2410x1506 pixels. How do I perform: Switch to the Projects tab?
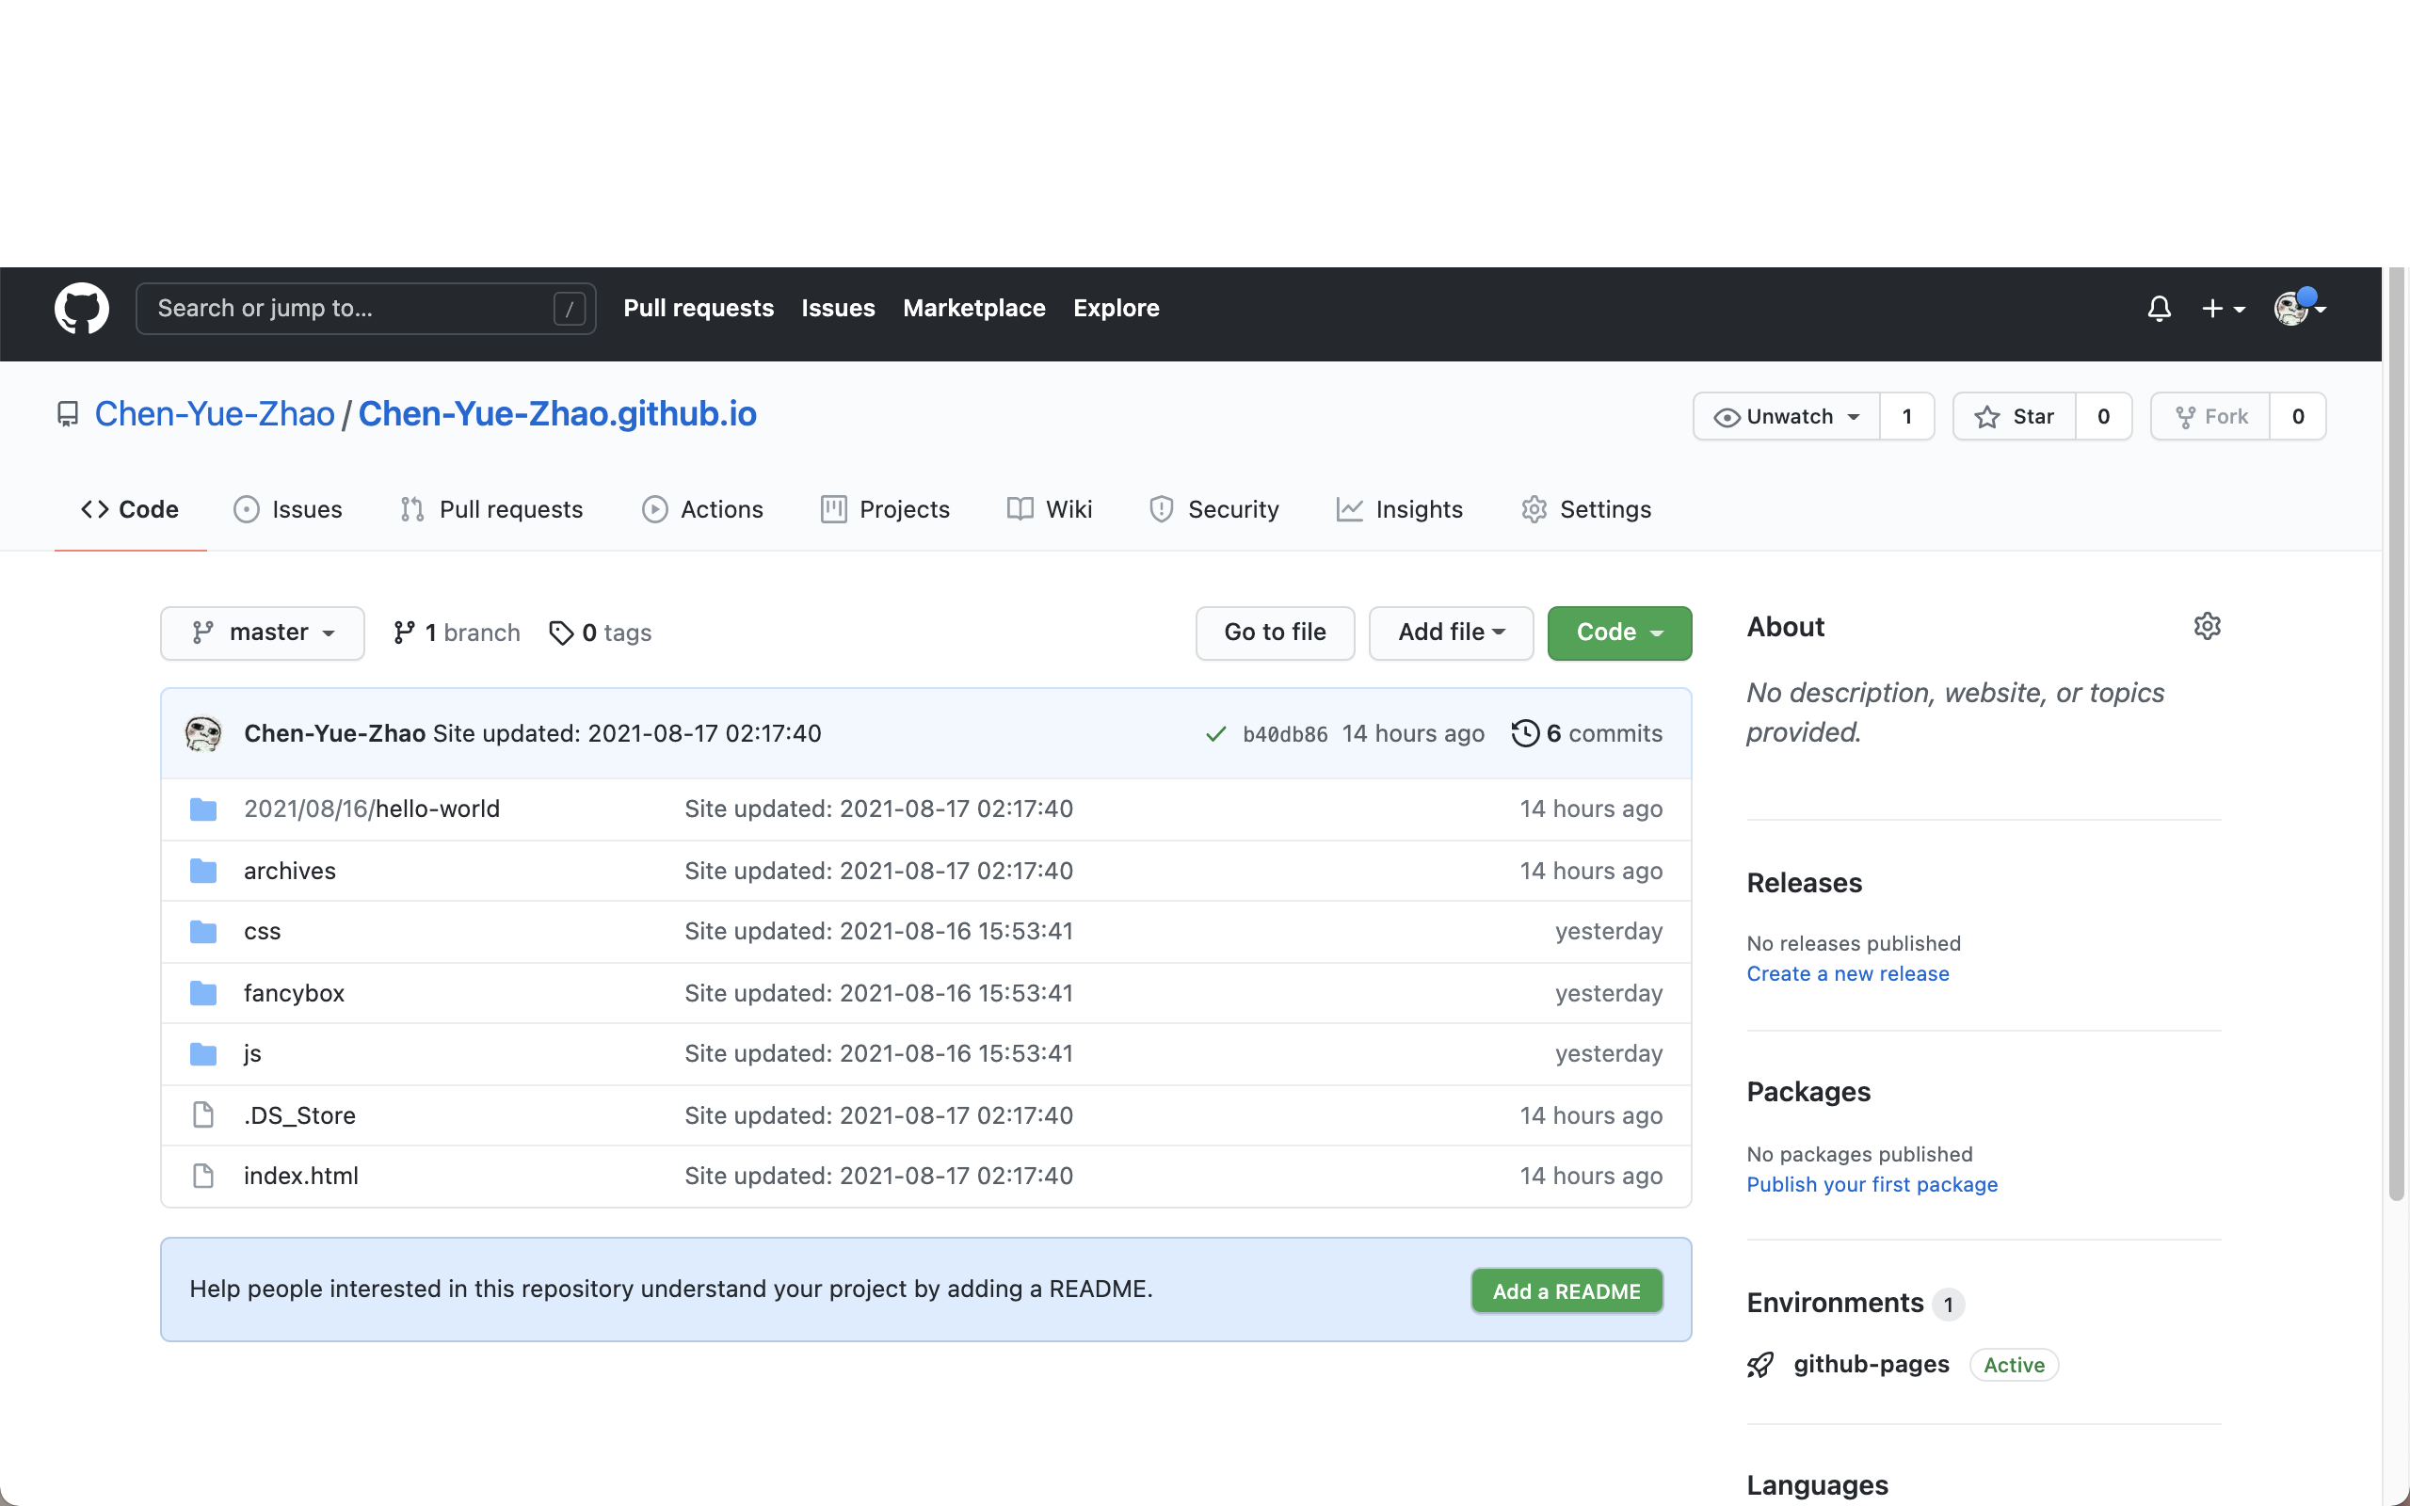[884, 509]
